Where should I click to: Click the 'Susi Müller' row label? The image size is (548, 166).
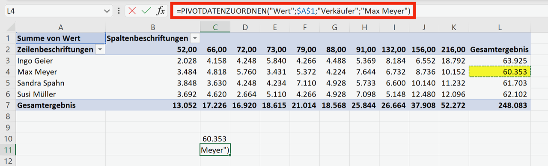tap(36, 94)
